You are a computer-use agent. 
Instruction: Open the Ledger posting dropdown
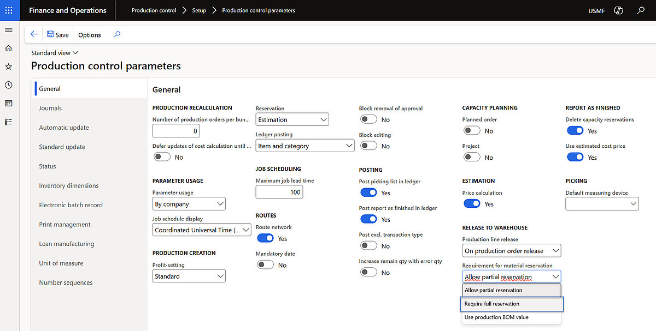(x=304, y=146)
